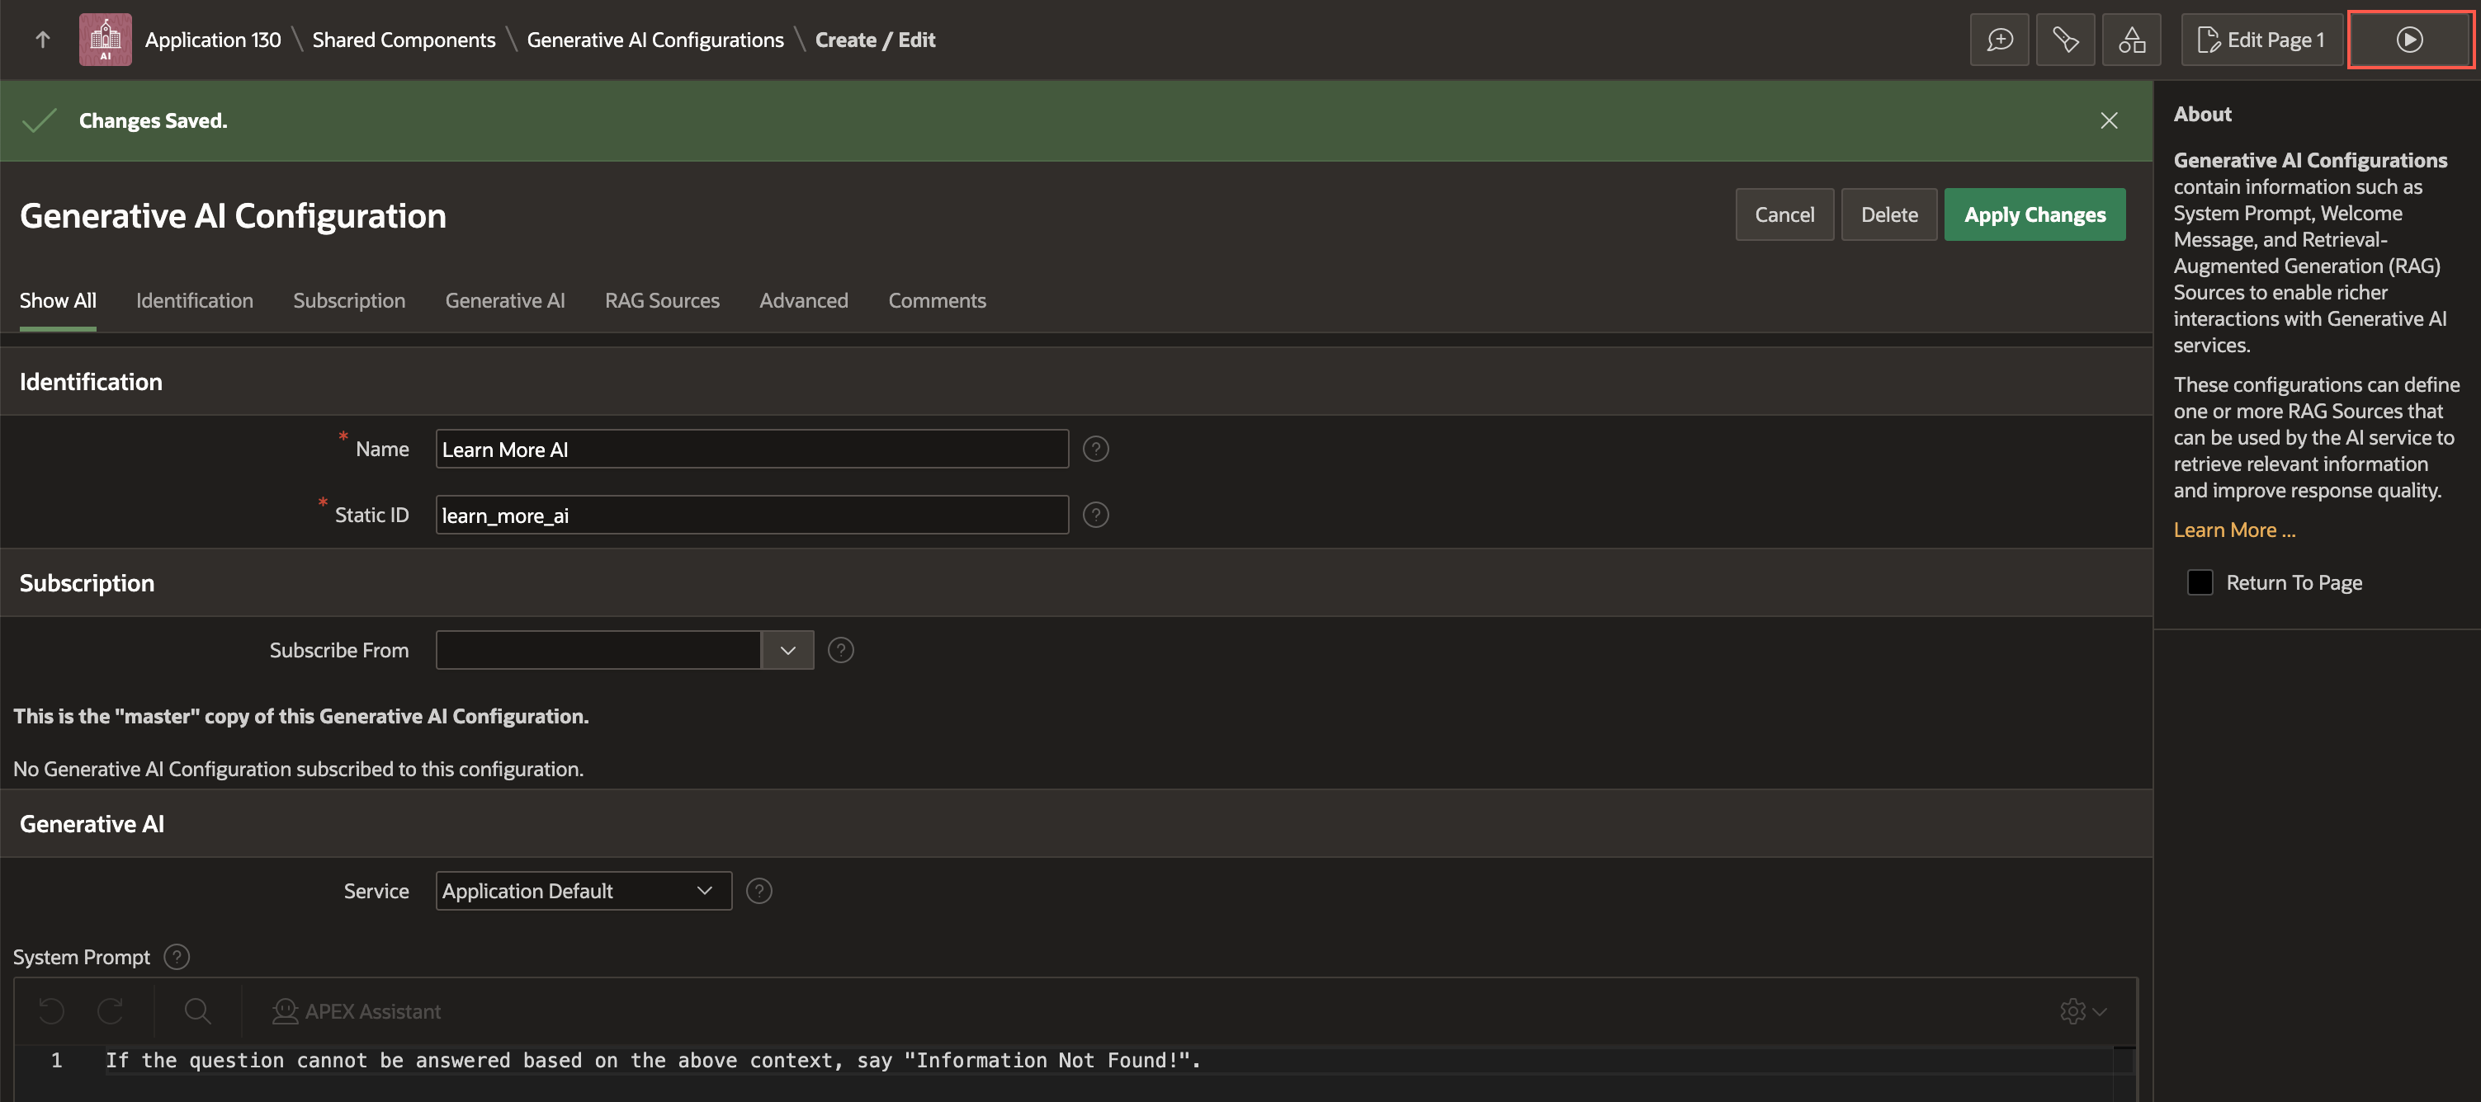This screenshot has width=2481, height=1102.
Task: Open help for the Service field
Action: [x=759, y=891]
